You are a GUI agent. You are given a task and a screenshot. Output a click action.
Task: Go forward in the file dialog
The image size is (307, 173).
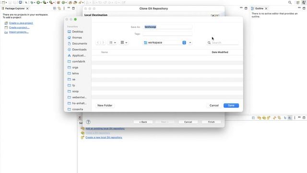(103, 43)
